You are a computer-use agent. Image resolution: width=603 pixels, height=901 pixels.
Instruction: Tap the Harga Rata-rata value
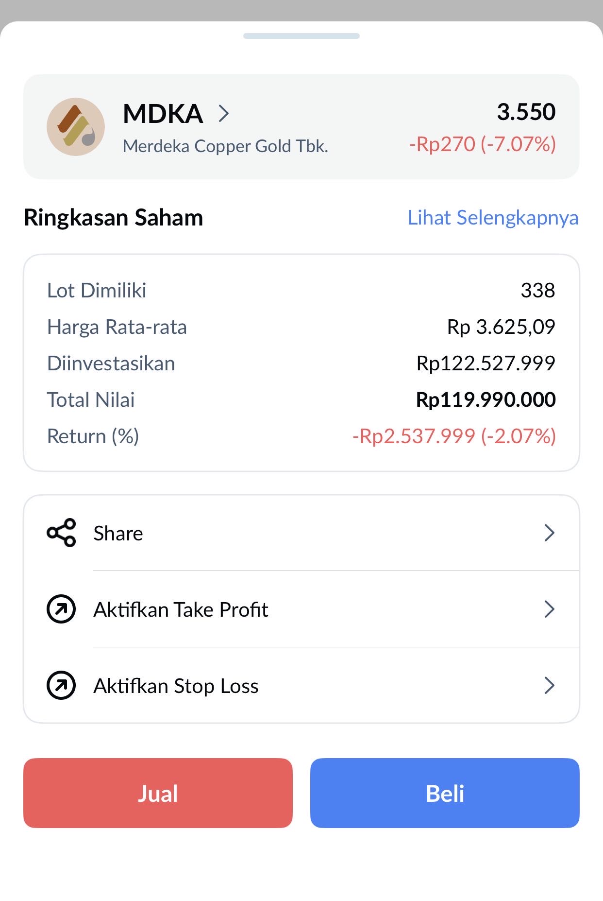point(501,327)
